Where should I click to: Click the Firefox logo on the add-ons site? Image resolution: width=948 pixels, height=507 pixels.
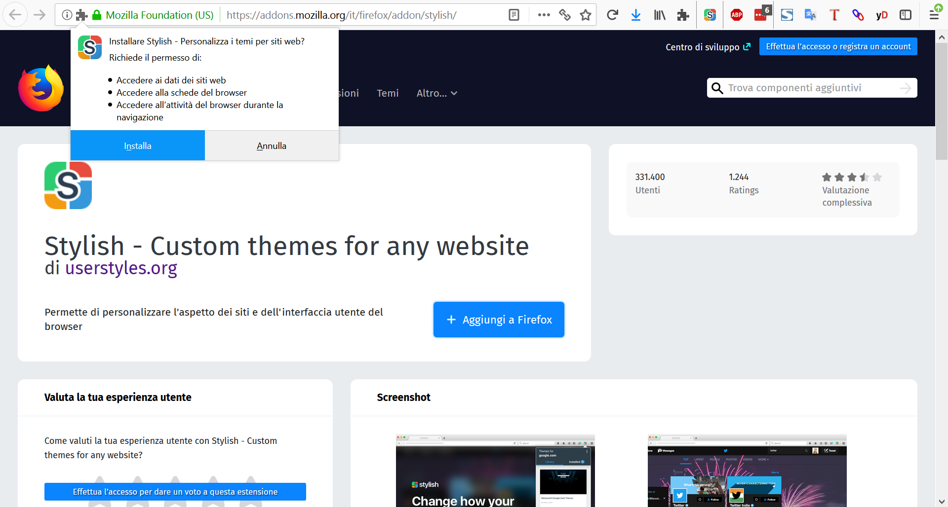pyautogui.click(x=41, y=88)
